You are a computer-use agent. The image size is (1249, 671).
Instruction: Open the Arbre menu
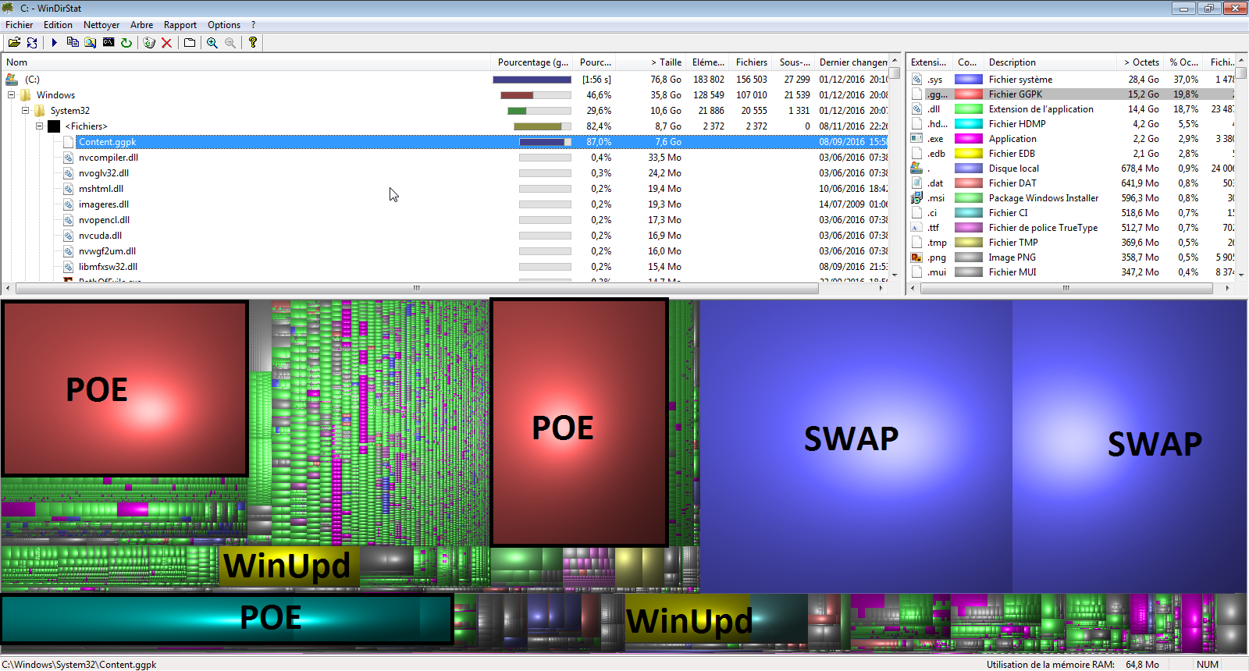click(x=141, y=25)
